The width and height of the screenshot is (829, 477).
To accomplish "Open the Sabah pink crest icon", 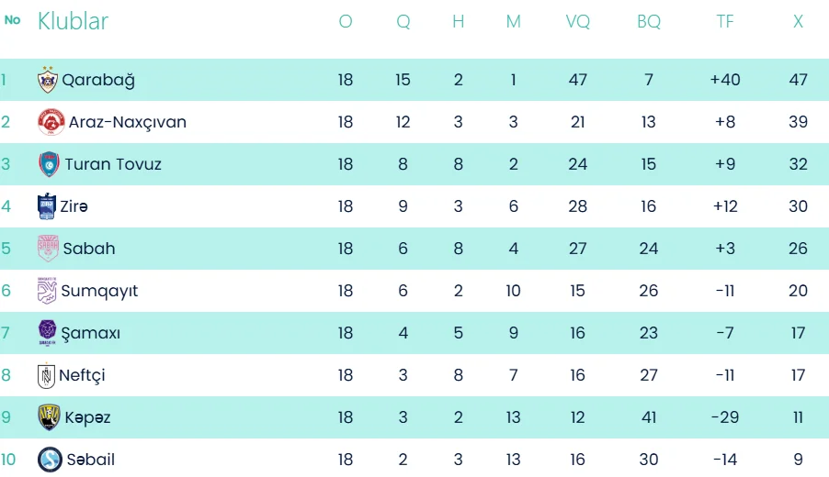I will point(48,249).
